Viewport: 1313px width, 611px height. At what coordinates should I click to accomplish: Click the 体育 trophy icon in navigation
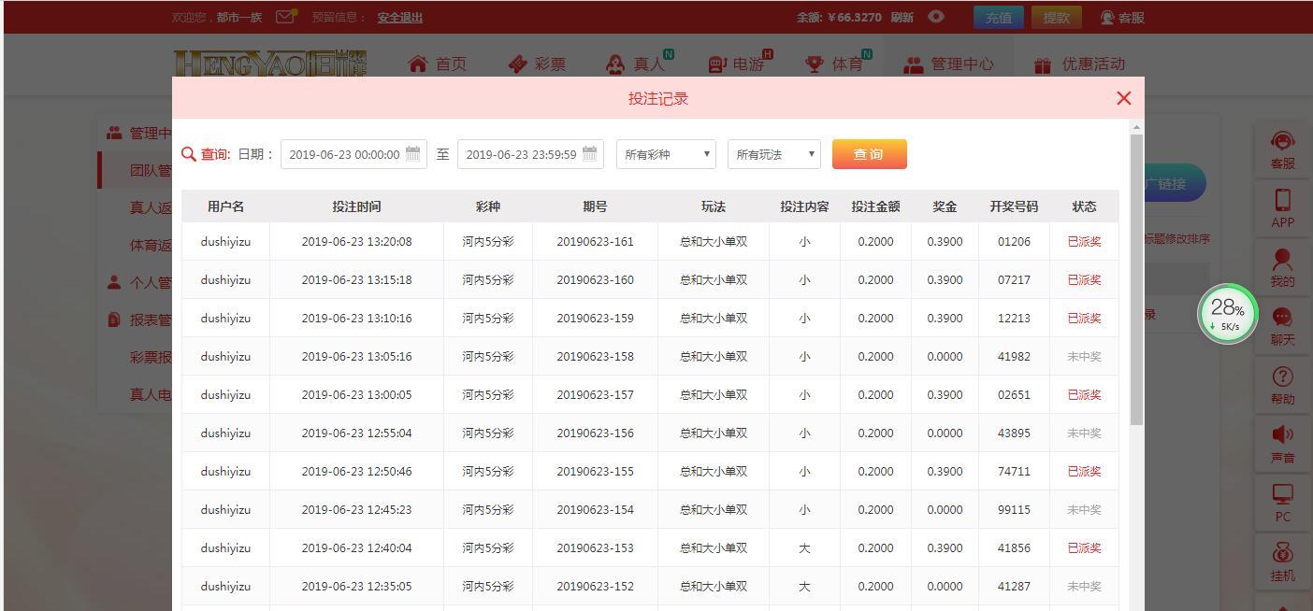tap(815, 64)
